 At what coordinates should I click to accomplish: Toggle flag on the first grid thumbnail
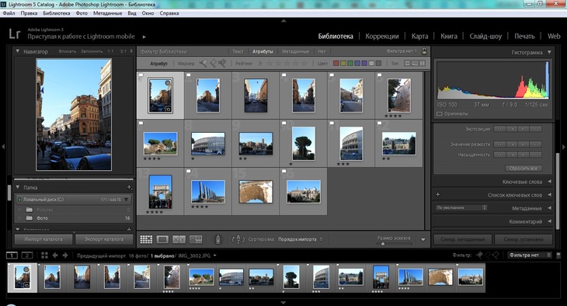pyautogui.click(x=141, y=75)
